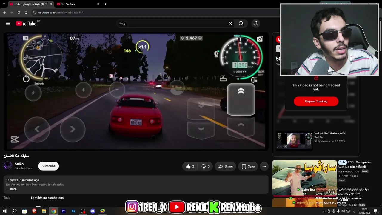
Task: Start voice search with the microphone
Action: [256, 24]
